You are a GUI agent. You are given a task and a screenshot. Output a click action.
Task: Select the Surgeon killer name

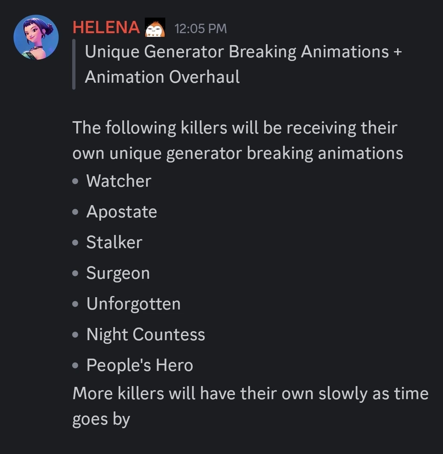click(x=118, y=273)
